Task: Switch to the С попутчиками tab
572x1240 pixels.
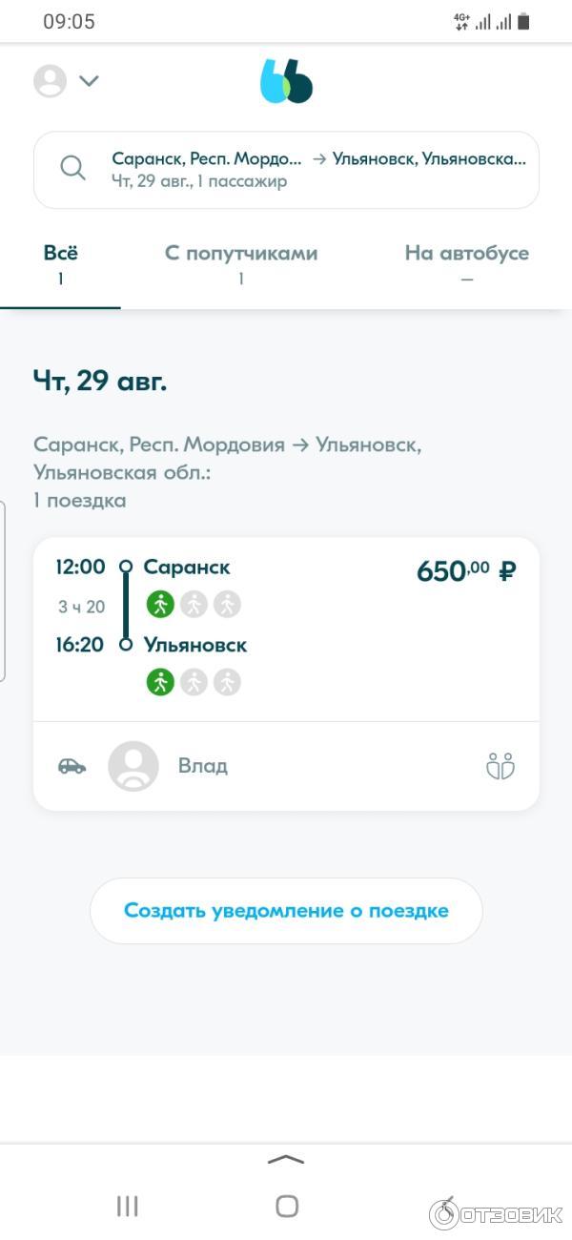Action: (x=241, y=264)
